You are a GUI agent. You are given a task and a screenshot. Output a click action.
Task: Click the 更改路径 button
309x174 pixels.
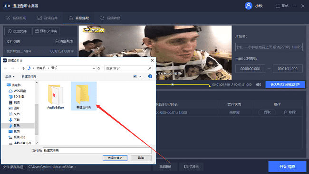point(165,166)
